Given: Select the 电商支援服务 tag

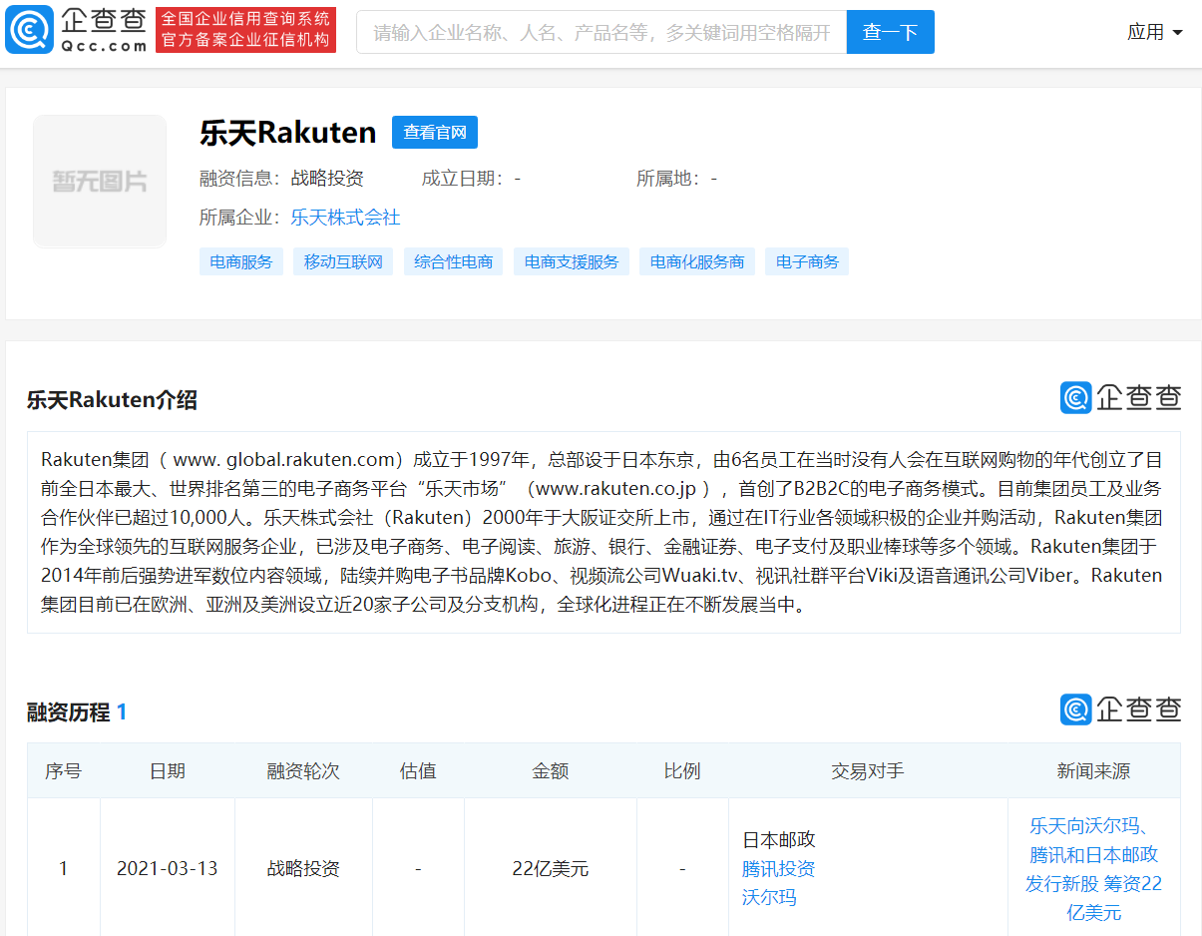Looking at the screenshot, I should point(572,261).
